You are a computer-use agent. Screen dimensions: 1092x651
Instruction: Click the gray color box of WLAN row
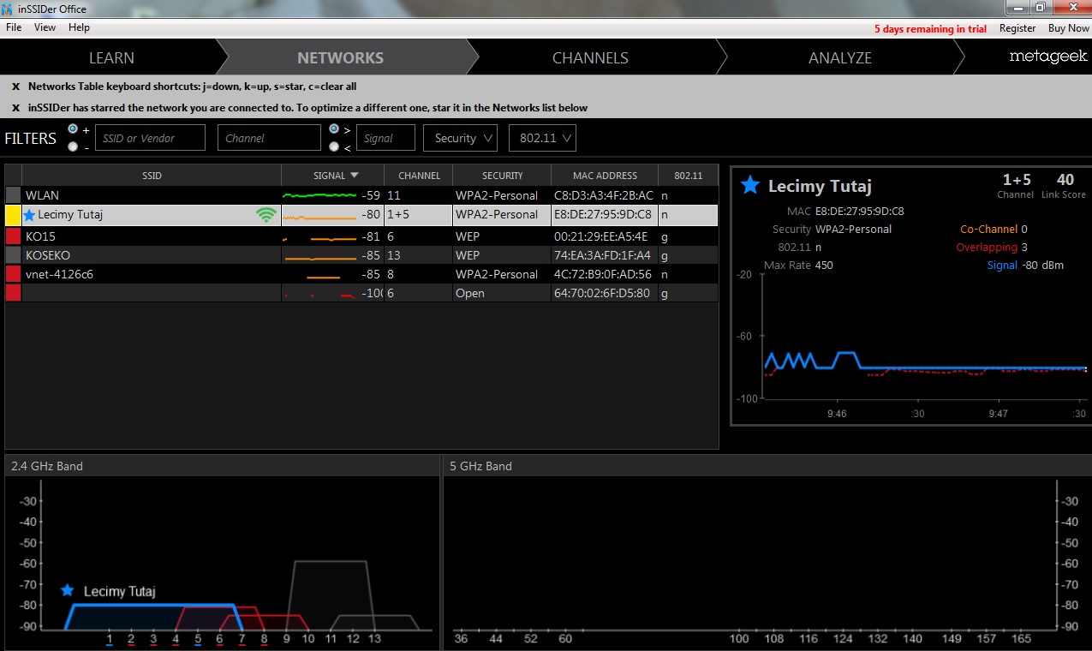13,195
